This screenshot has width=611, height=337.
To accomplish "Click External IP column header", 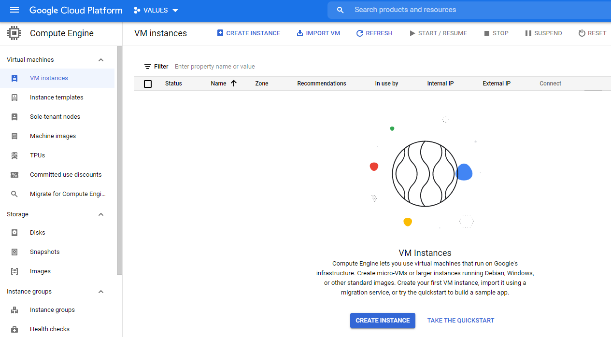I will pos(497,84).
